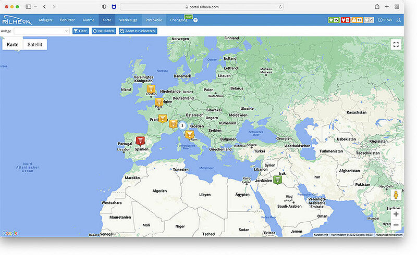The image size is (417, 255).
Task: Click the green device marker near Jordan
Action: 278,180
